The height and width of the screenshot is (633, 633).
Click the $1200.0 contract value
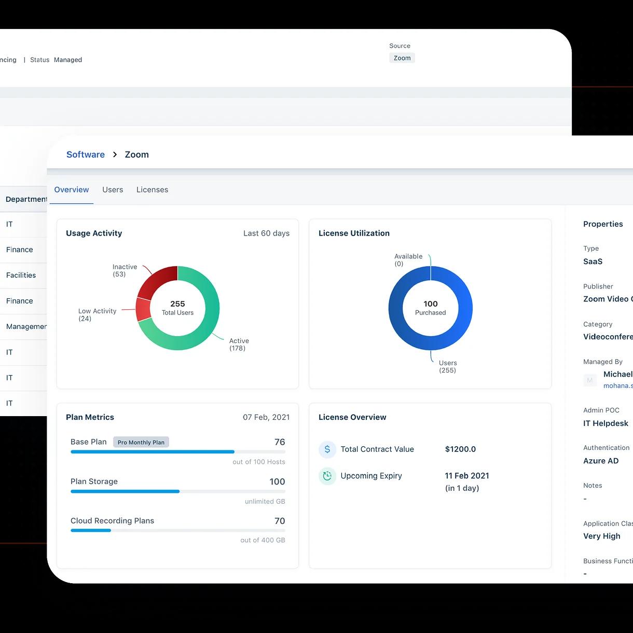coord(460,449)
